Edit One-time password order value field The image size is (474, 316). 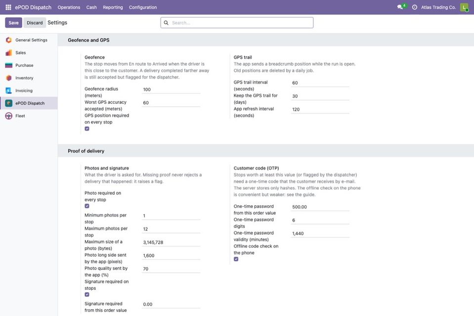[320, 207]
